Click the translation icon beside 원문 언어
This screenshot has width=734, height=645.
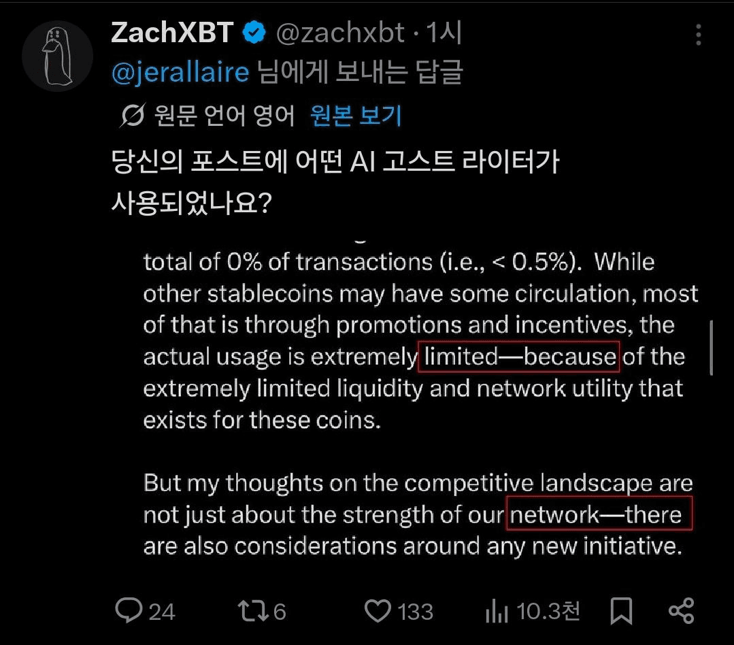click(x=133, y=115)
